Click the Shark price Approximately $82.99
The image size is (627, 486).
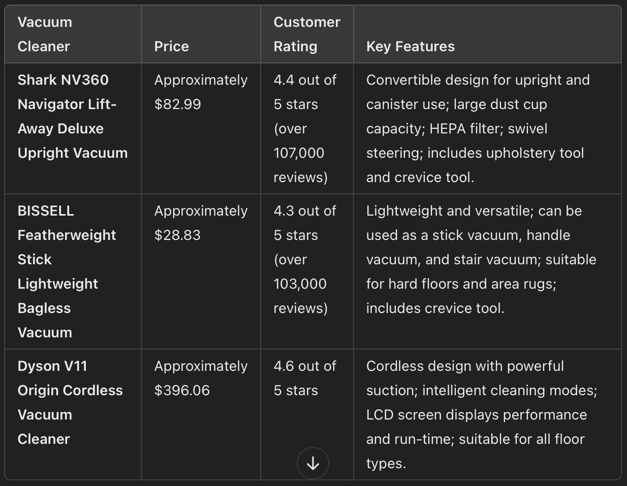(201, 92)
